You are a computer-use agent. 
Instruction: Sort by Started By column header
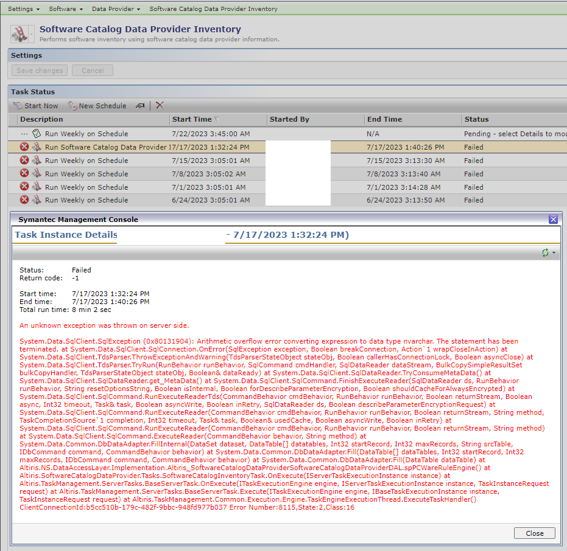pos(289,119)
